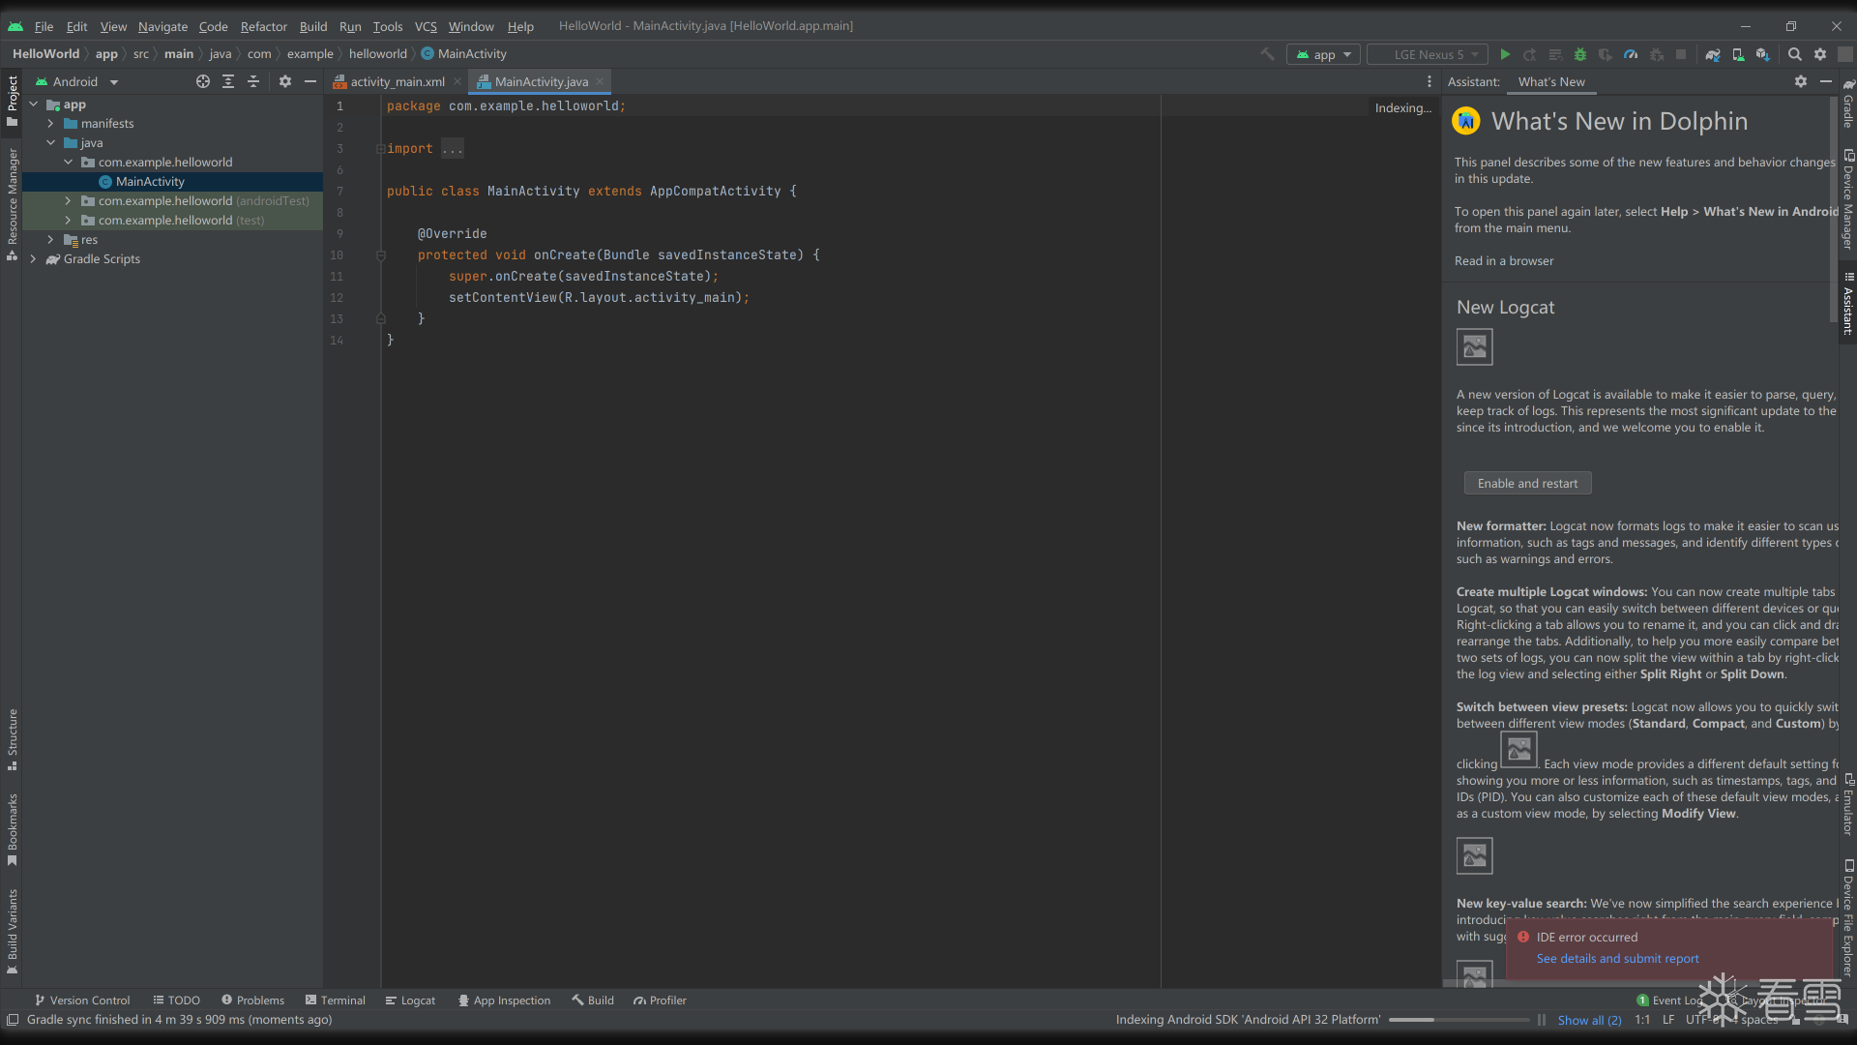This screenshot has height=1045, width=1857.
Task: Click select opened file target icon
Action: point(203,82)
